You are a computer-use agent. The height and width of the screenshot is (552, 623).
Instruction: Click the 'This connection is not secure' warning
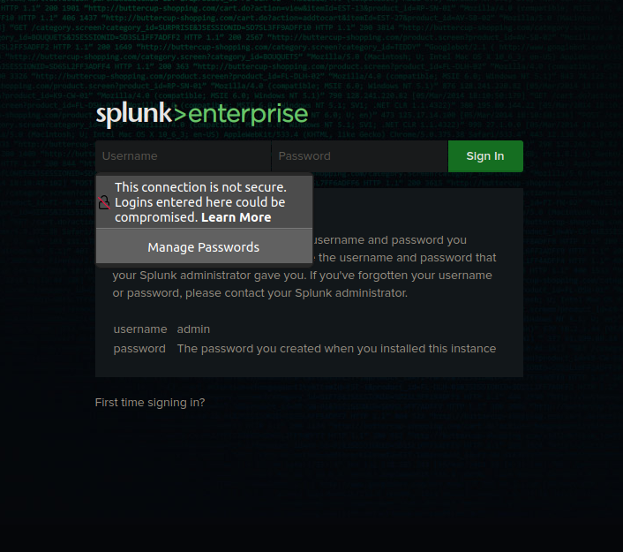200,187
